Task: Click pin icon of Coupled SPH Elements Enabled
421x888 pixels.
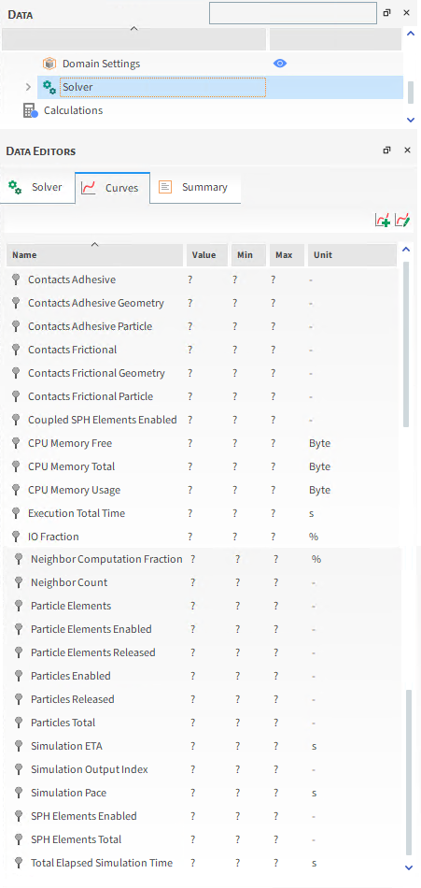Action: click(17, 420)
